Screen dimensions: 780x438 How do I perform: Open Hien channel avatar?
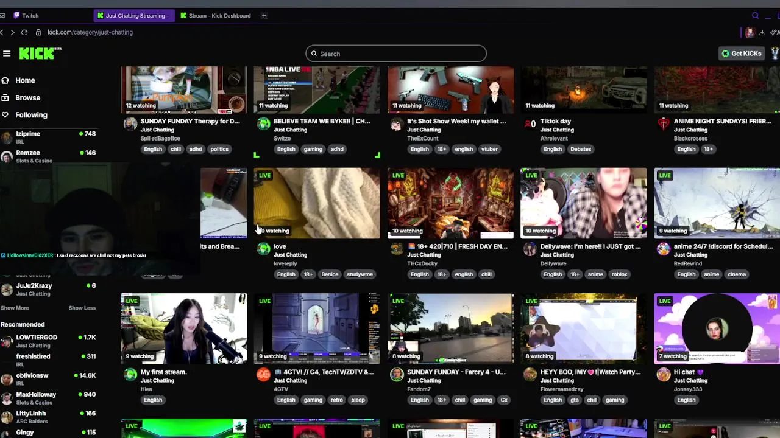click(x=130, y=375)
